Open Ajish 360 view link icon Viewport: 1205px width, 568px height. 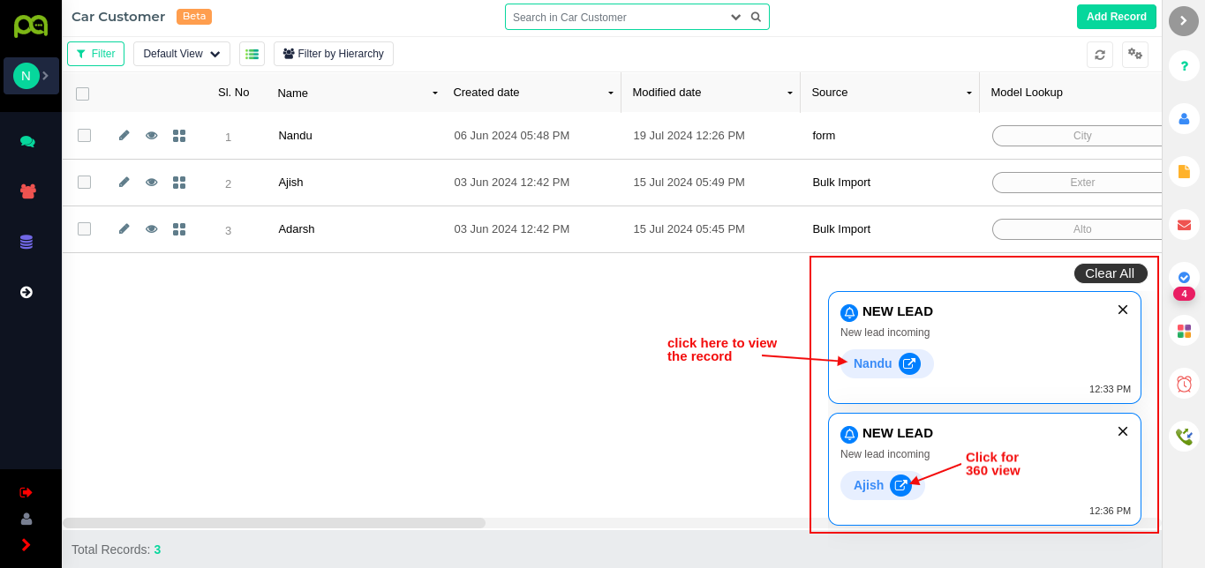[x=900, y=485]
